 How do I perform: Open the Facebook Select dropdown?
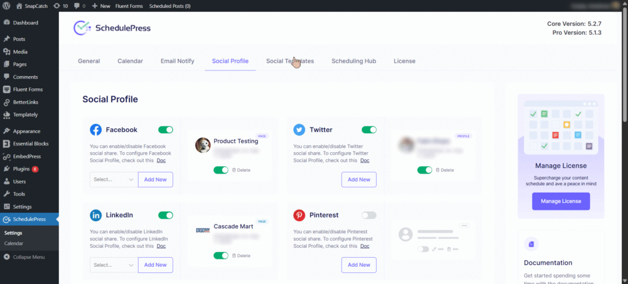[113, 180]
